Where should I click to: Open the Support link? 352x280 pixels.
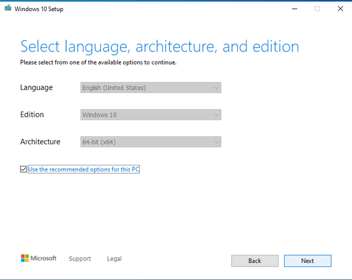coord(80,259)
